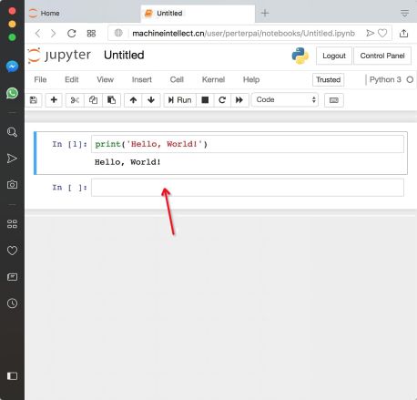
Task: Copy selected cells icon
Action: pos(93,100)
